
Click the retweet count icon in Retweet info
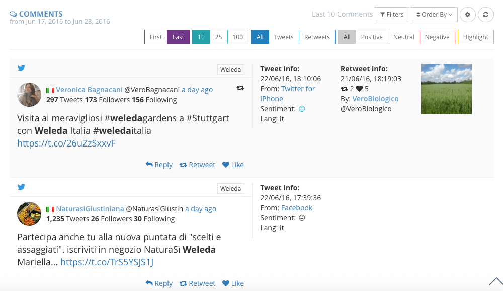344,89
